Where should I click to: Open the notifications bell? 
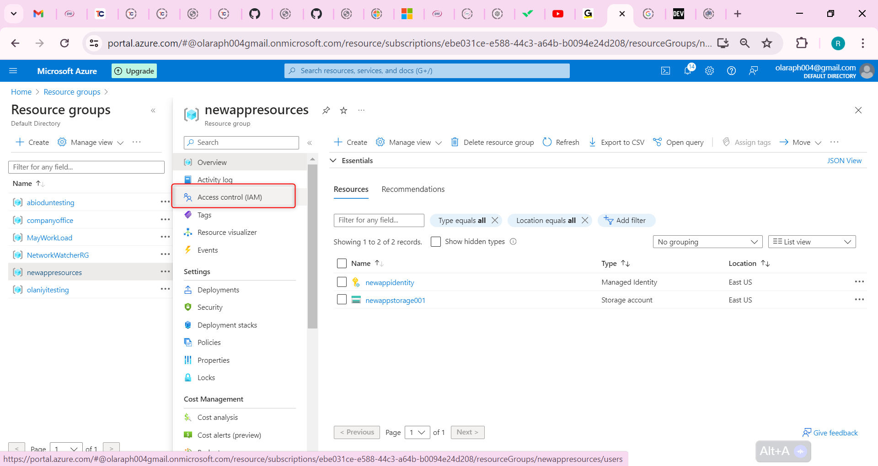coord(688,70)
